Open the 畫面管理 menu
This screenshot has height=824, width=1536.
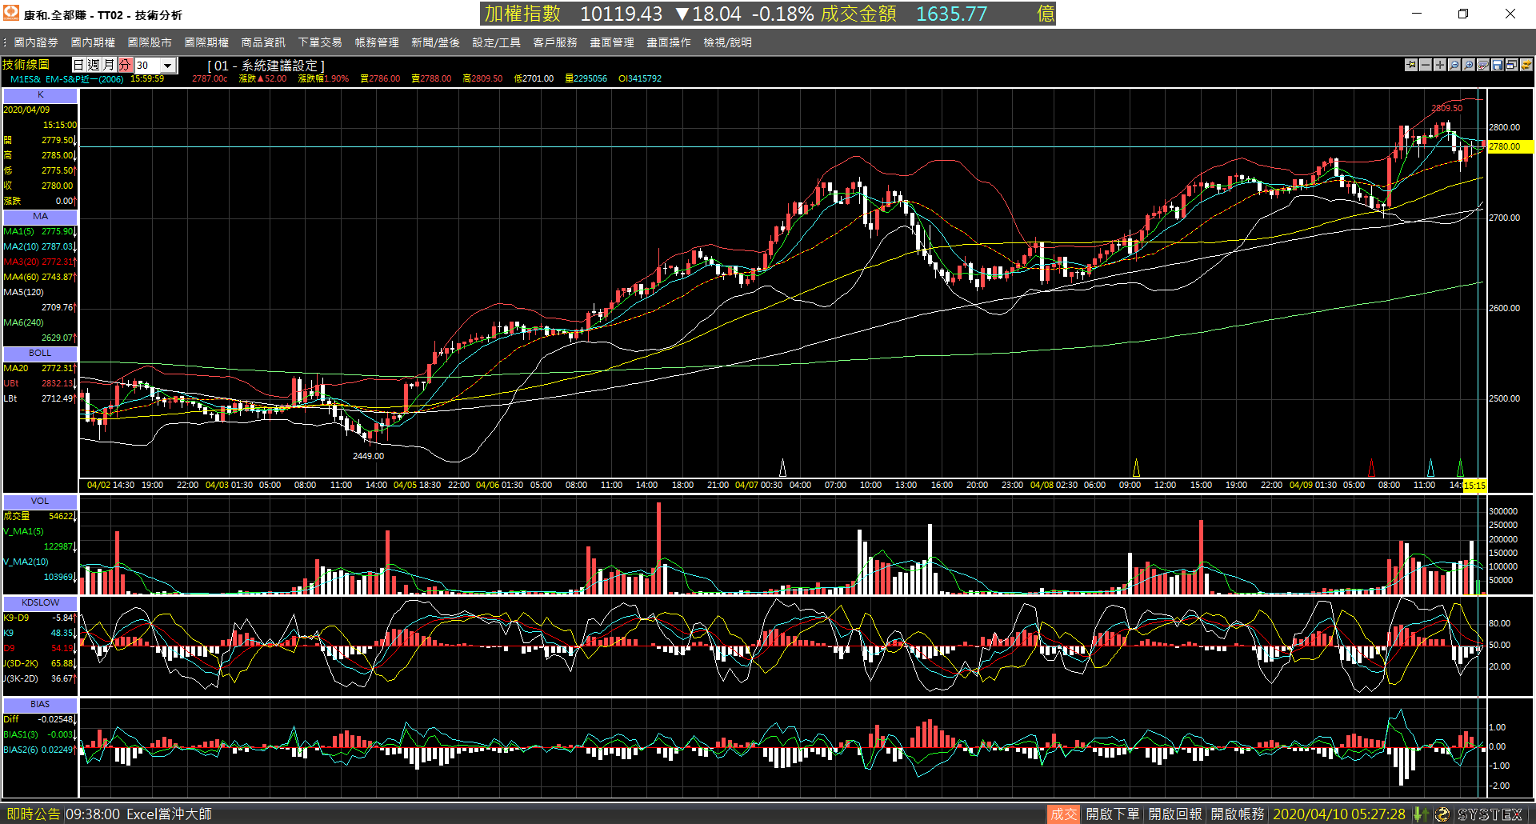pos(612,42)
